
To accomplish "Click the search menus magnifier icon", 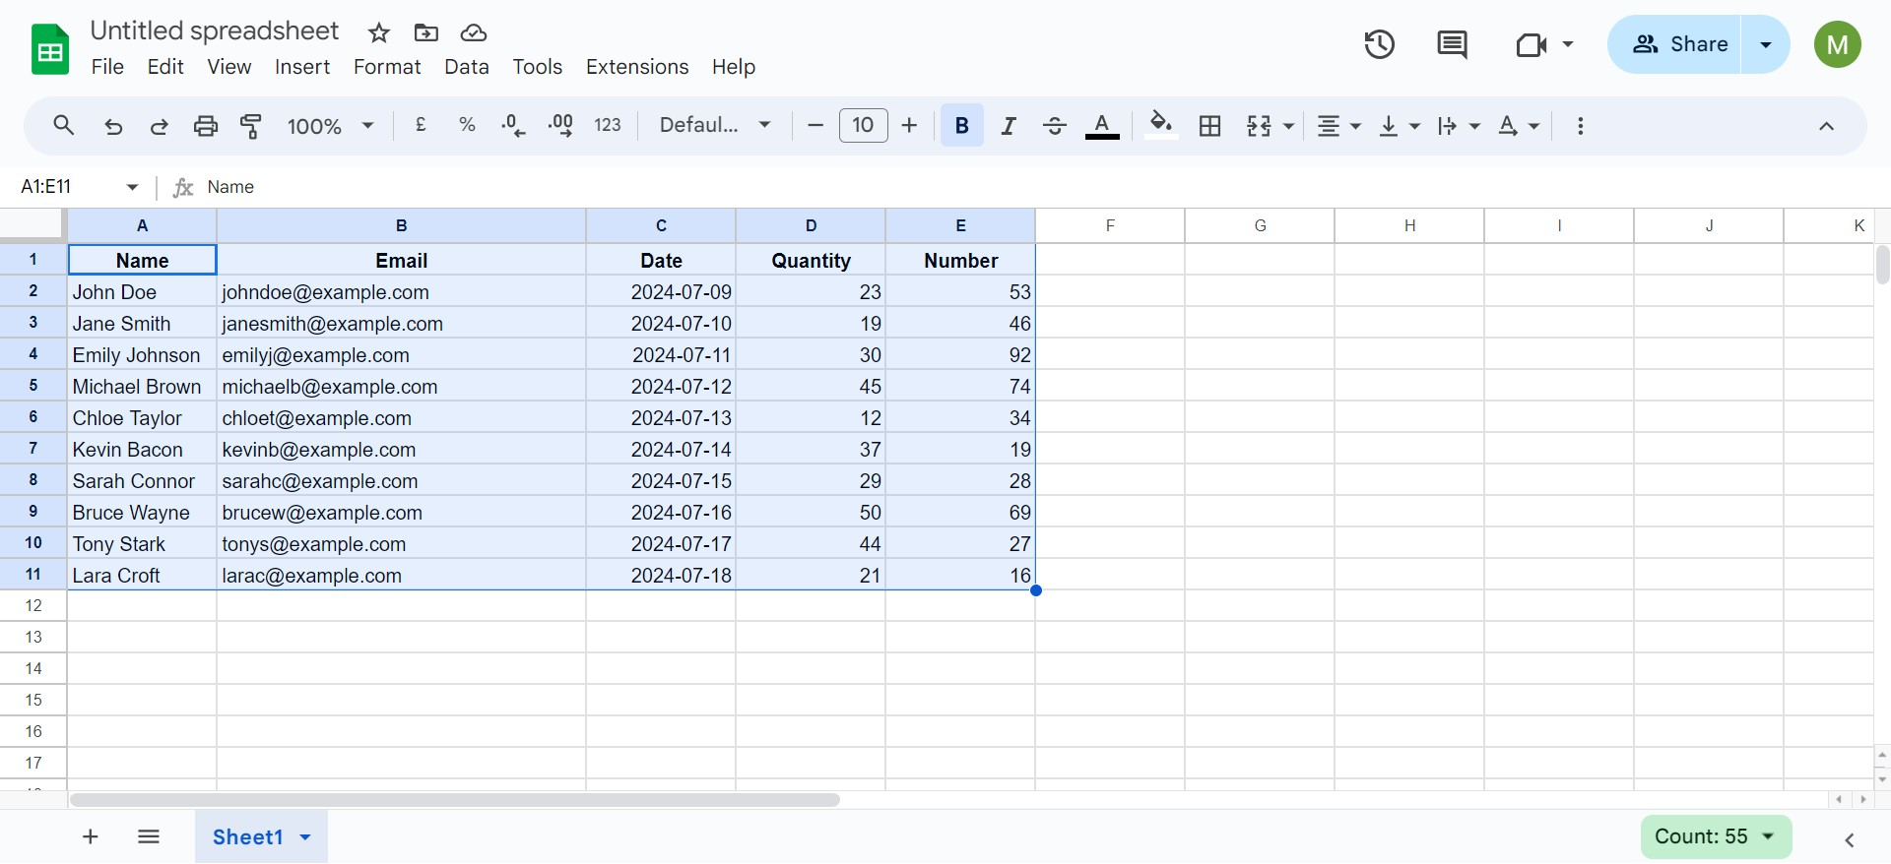I will pos(64,126).
